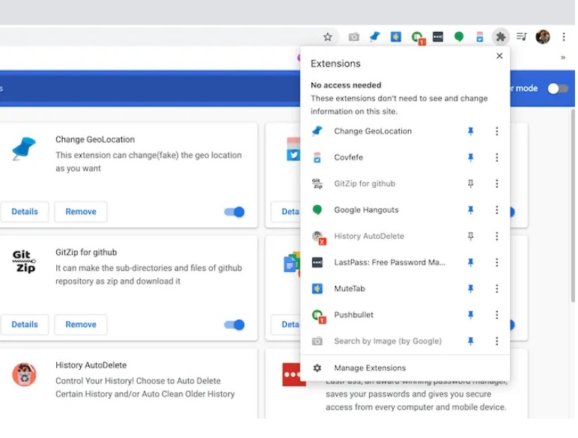This screenshot has width=578, height=438.
Task: Open Details for Change GeoLocation card
Action: point(25,212)
